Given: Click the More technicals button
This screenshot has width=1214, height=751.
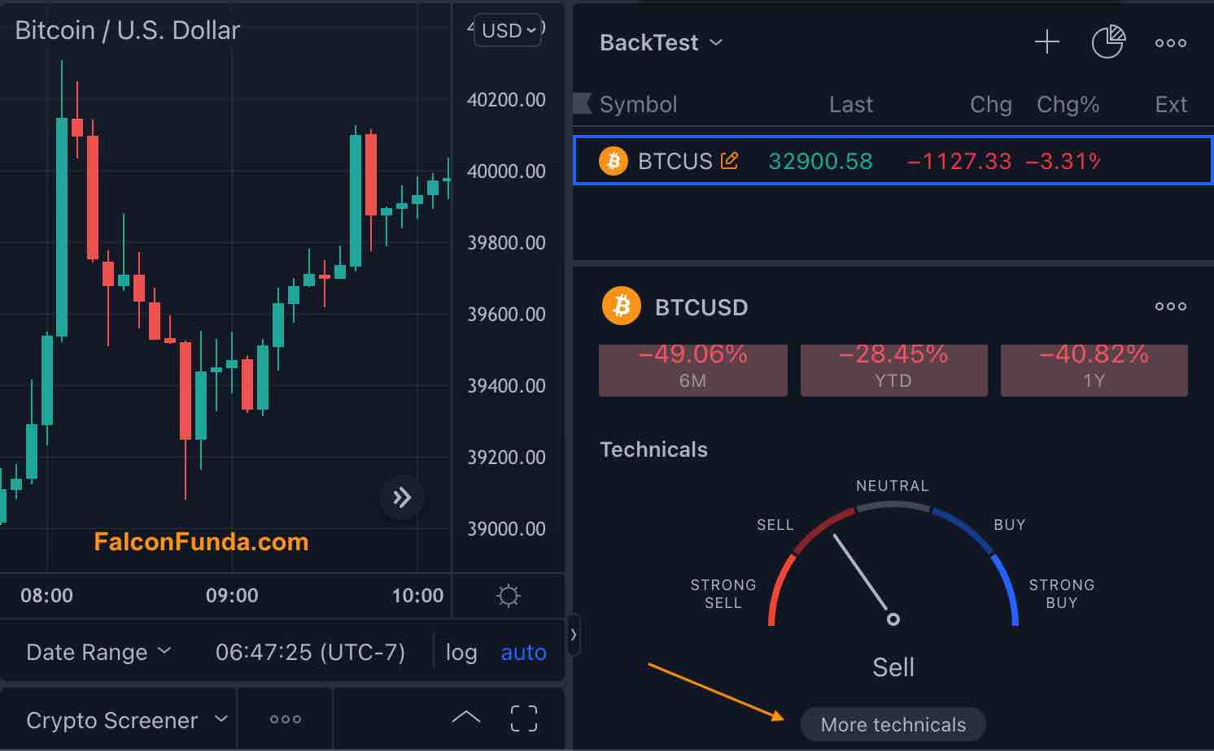Looking at the screenshot, I should click(x=893, y=724).
